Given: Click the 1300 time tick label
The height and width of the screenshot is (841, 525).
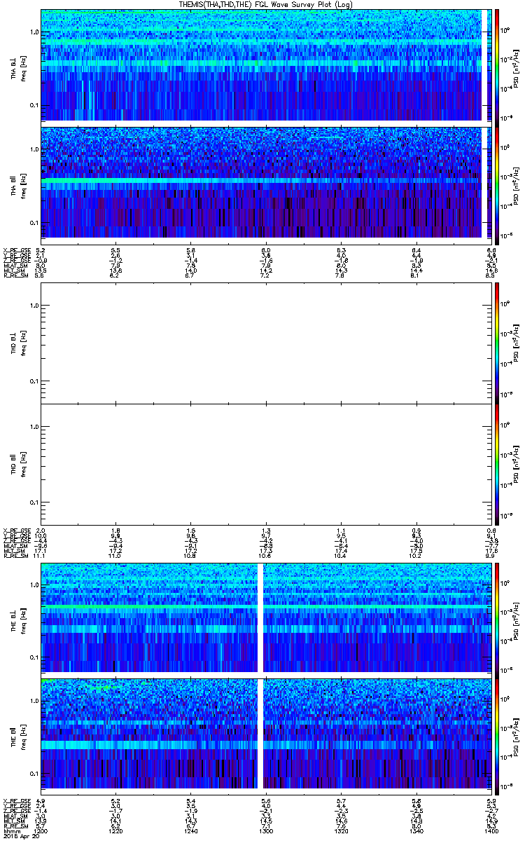Looking at the screenshot, I should coord(266,830).
